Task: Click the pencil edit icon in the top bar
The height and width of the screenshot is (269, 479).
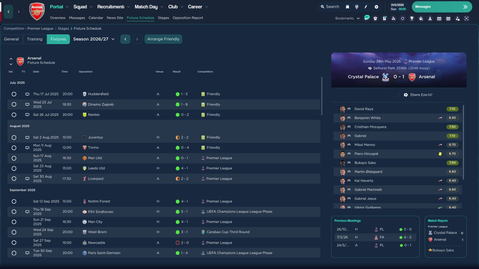Action: (x=366, y=7)
